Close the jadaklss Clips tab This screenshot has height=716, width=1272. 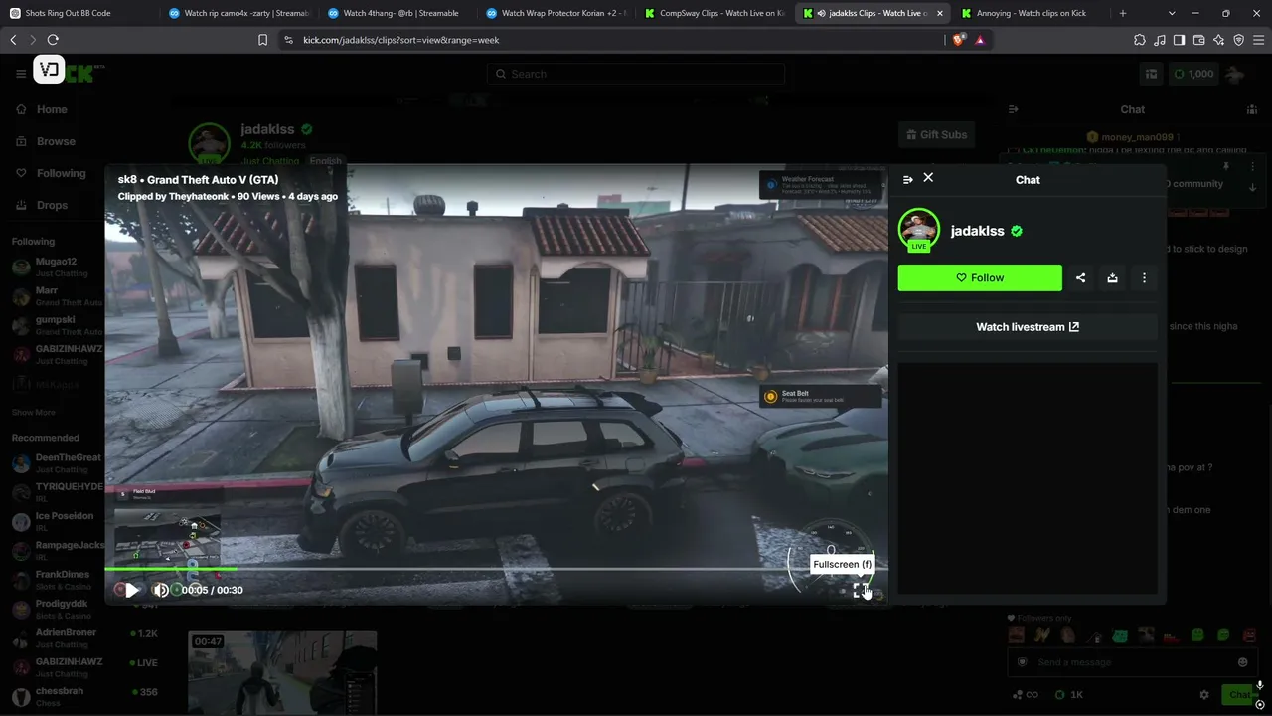coord(939,13)
